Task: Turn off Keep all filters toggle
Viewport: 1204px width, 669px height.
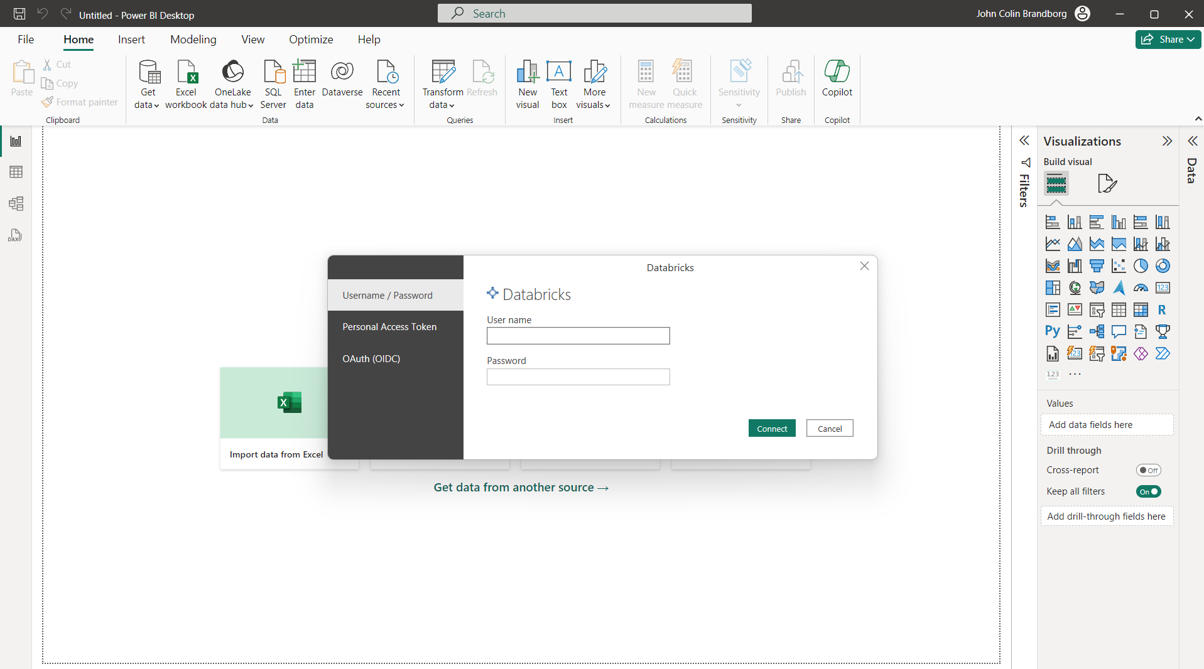Action: [1148, 491]
